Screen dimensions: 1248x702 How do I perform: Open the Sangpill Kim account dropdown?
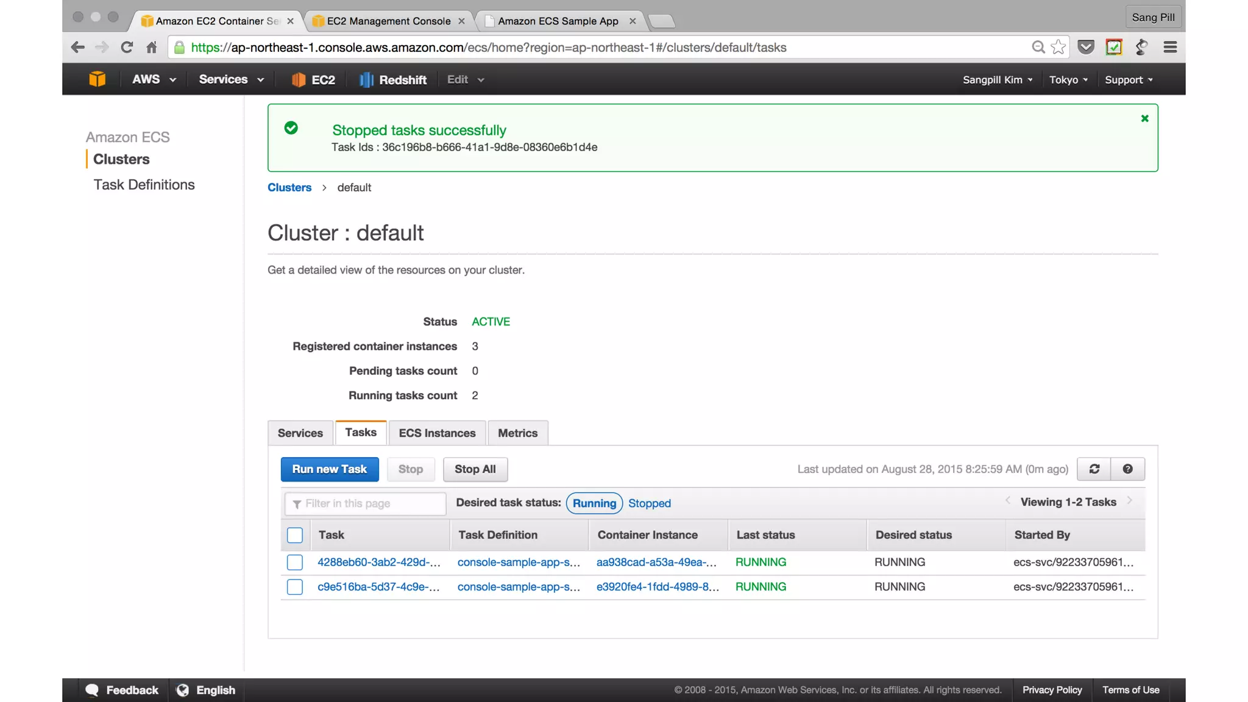[x=997, y=80]
